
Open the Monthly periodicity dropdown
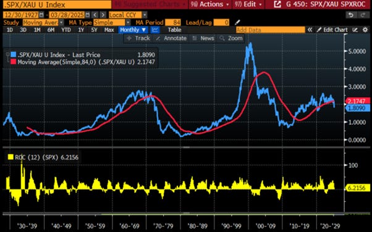(133, 30)
